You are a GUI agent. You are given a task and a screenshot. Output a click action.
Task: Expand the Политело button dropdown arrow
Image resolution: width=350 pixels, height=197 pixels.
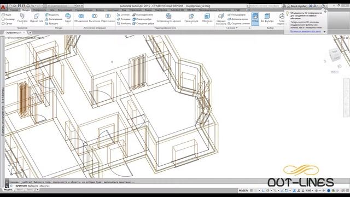pyautogui.click(x=22, y=23)
